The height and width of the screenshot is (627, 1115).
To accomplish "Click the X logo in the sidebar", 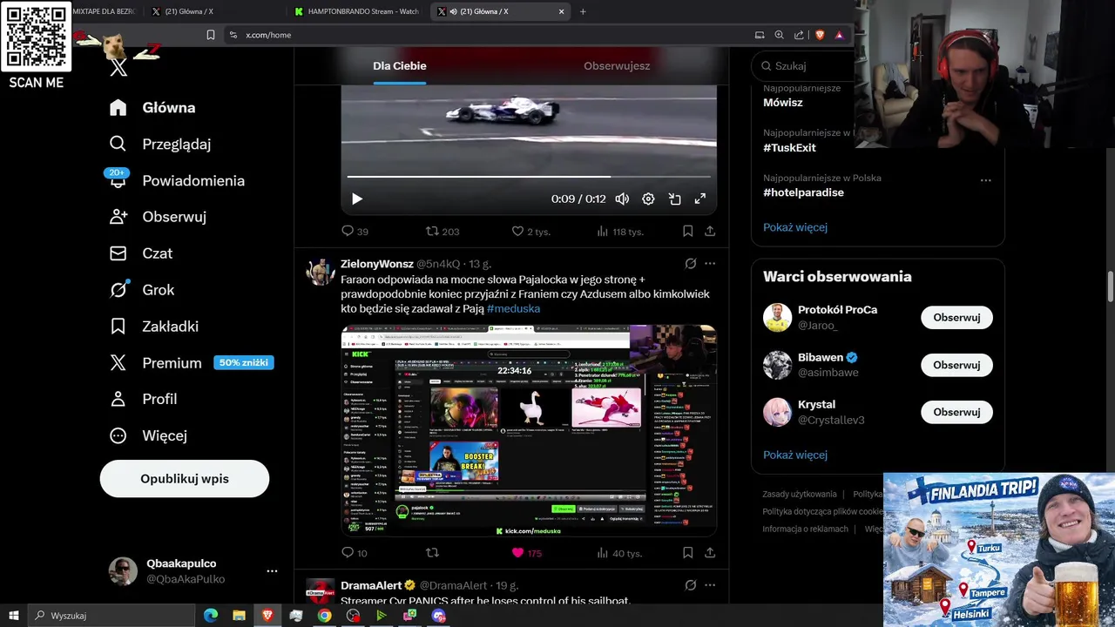I will (x=119, y=68).
